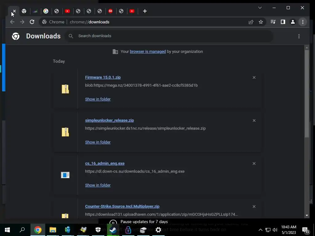Click the downloads page scrollbar thumb

(x=307, y=93)
